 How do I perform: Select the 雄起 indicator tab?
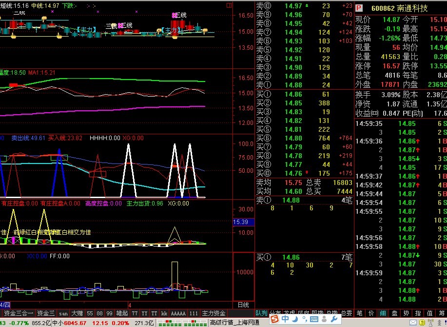[122, 313]
